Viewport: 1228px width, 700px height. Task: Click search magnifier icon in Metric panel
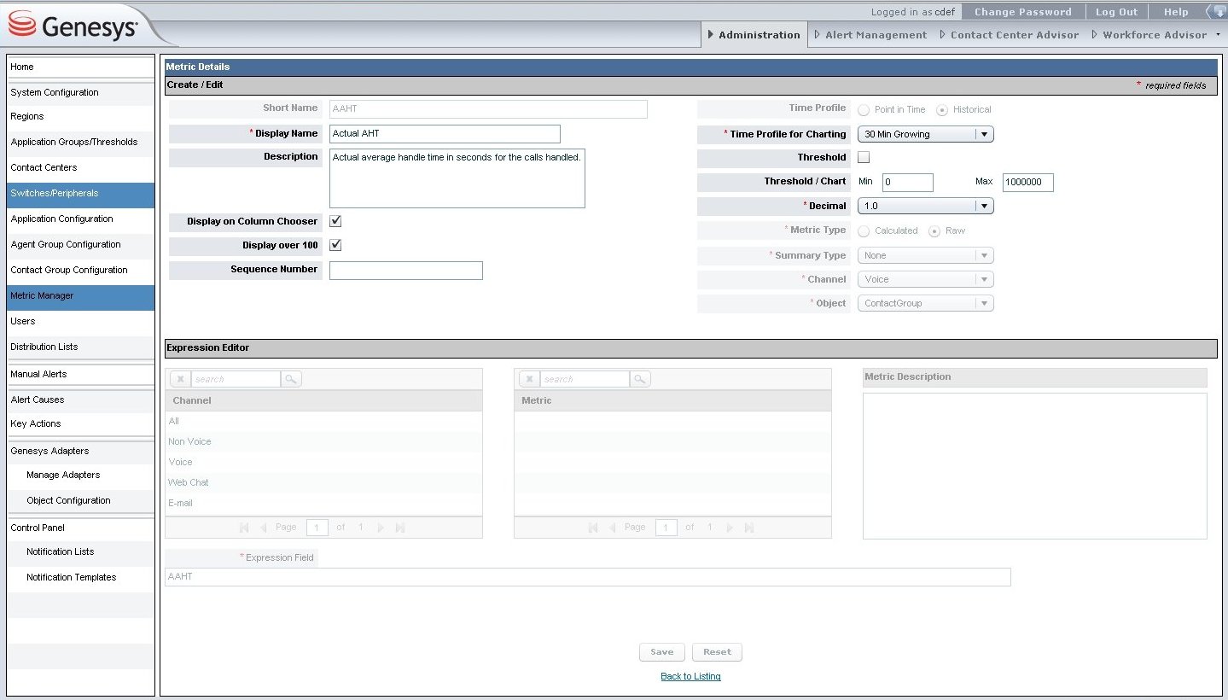coord(640,379)
